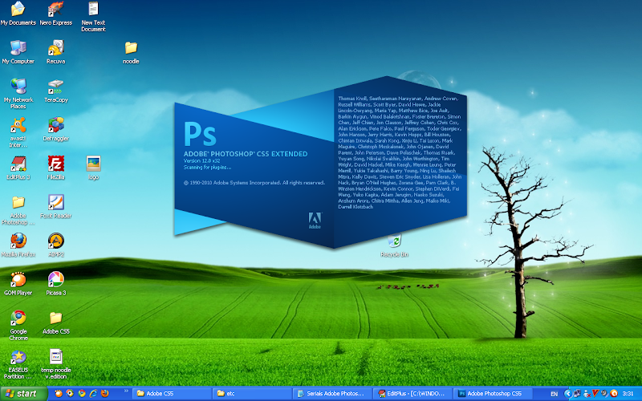Switch to the Adobe CS5 taskbar window

(x=172, y=393)
